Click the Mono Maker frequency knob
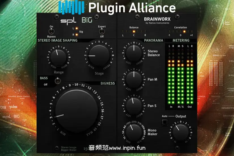Viewport: 234px width, 156px height. coord(134,132)
